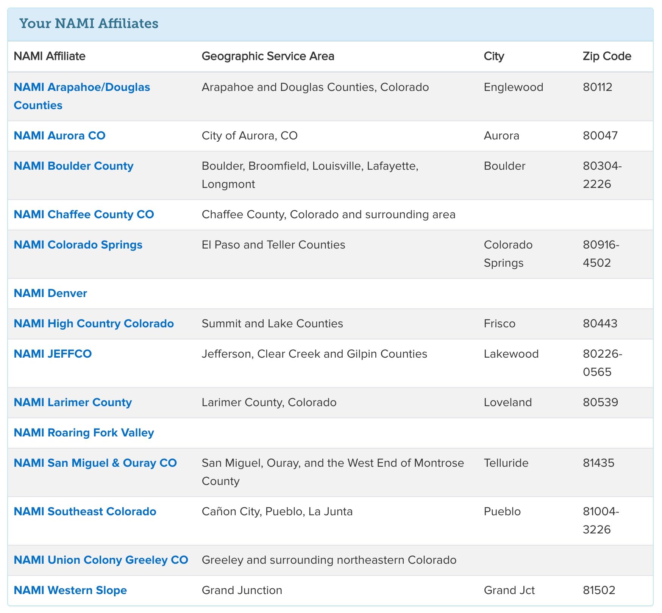Click the City column header

(x=494, y=56)
